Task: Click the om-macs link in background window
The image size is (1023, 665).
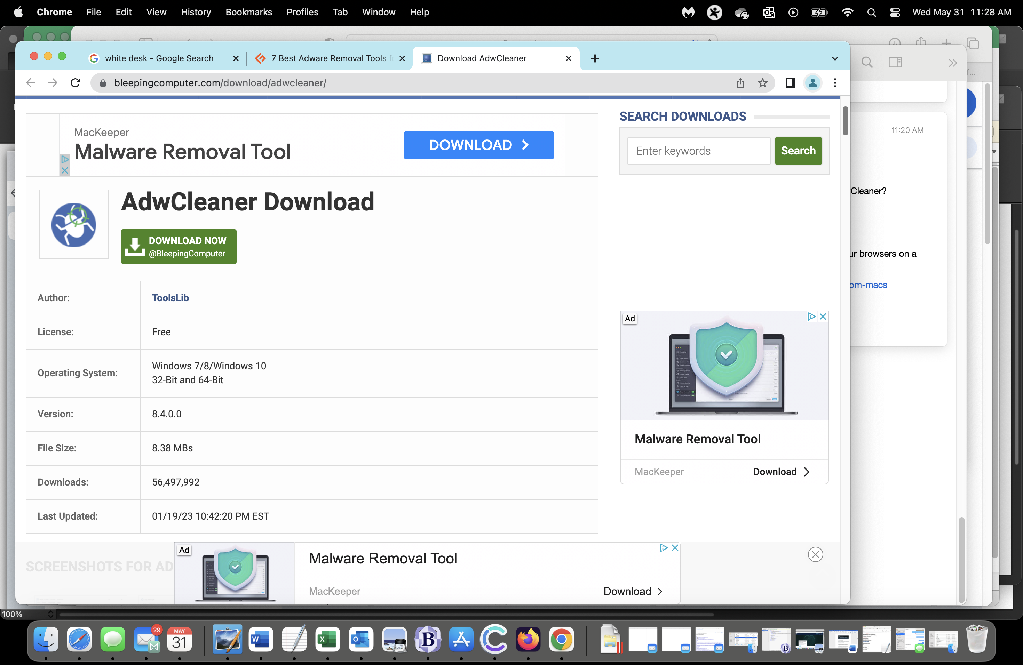Action: click(x=869, y=285)
